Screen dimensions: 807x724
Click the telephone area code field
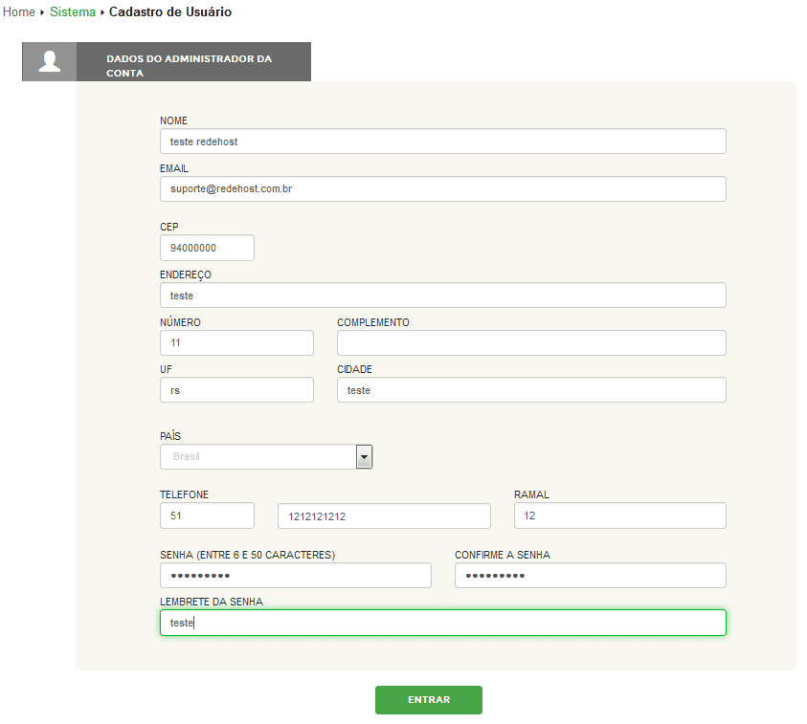[x=207, y=516]
